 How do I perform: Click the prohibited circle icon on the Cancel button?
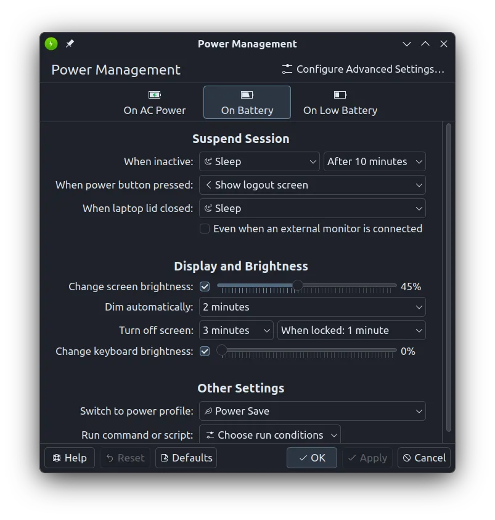407,458
